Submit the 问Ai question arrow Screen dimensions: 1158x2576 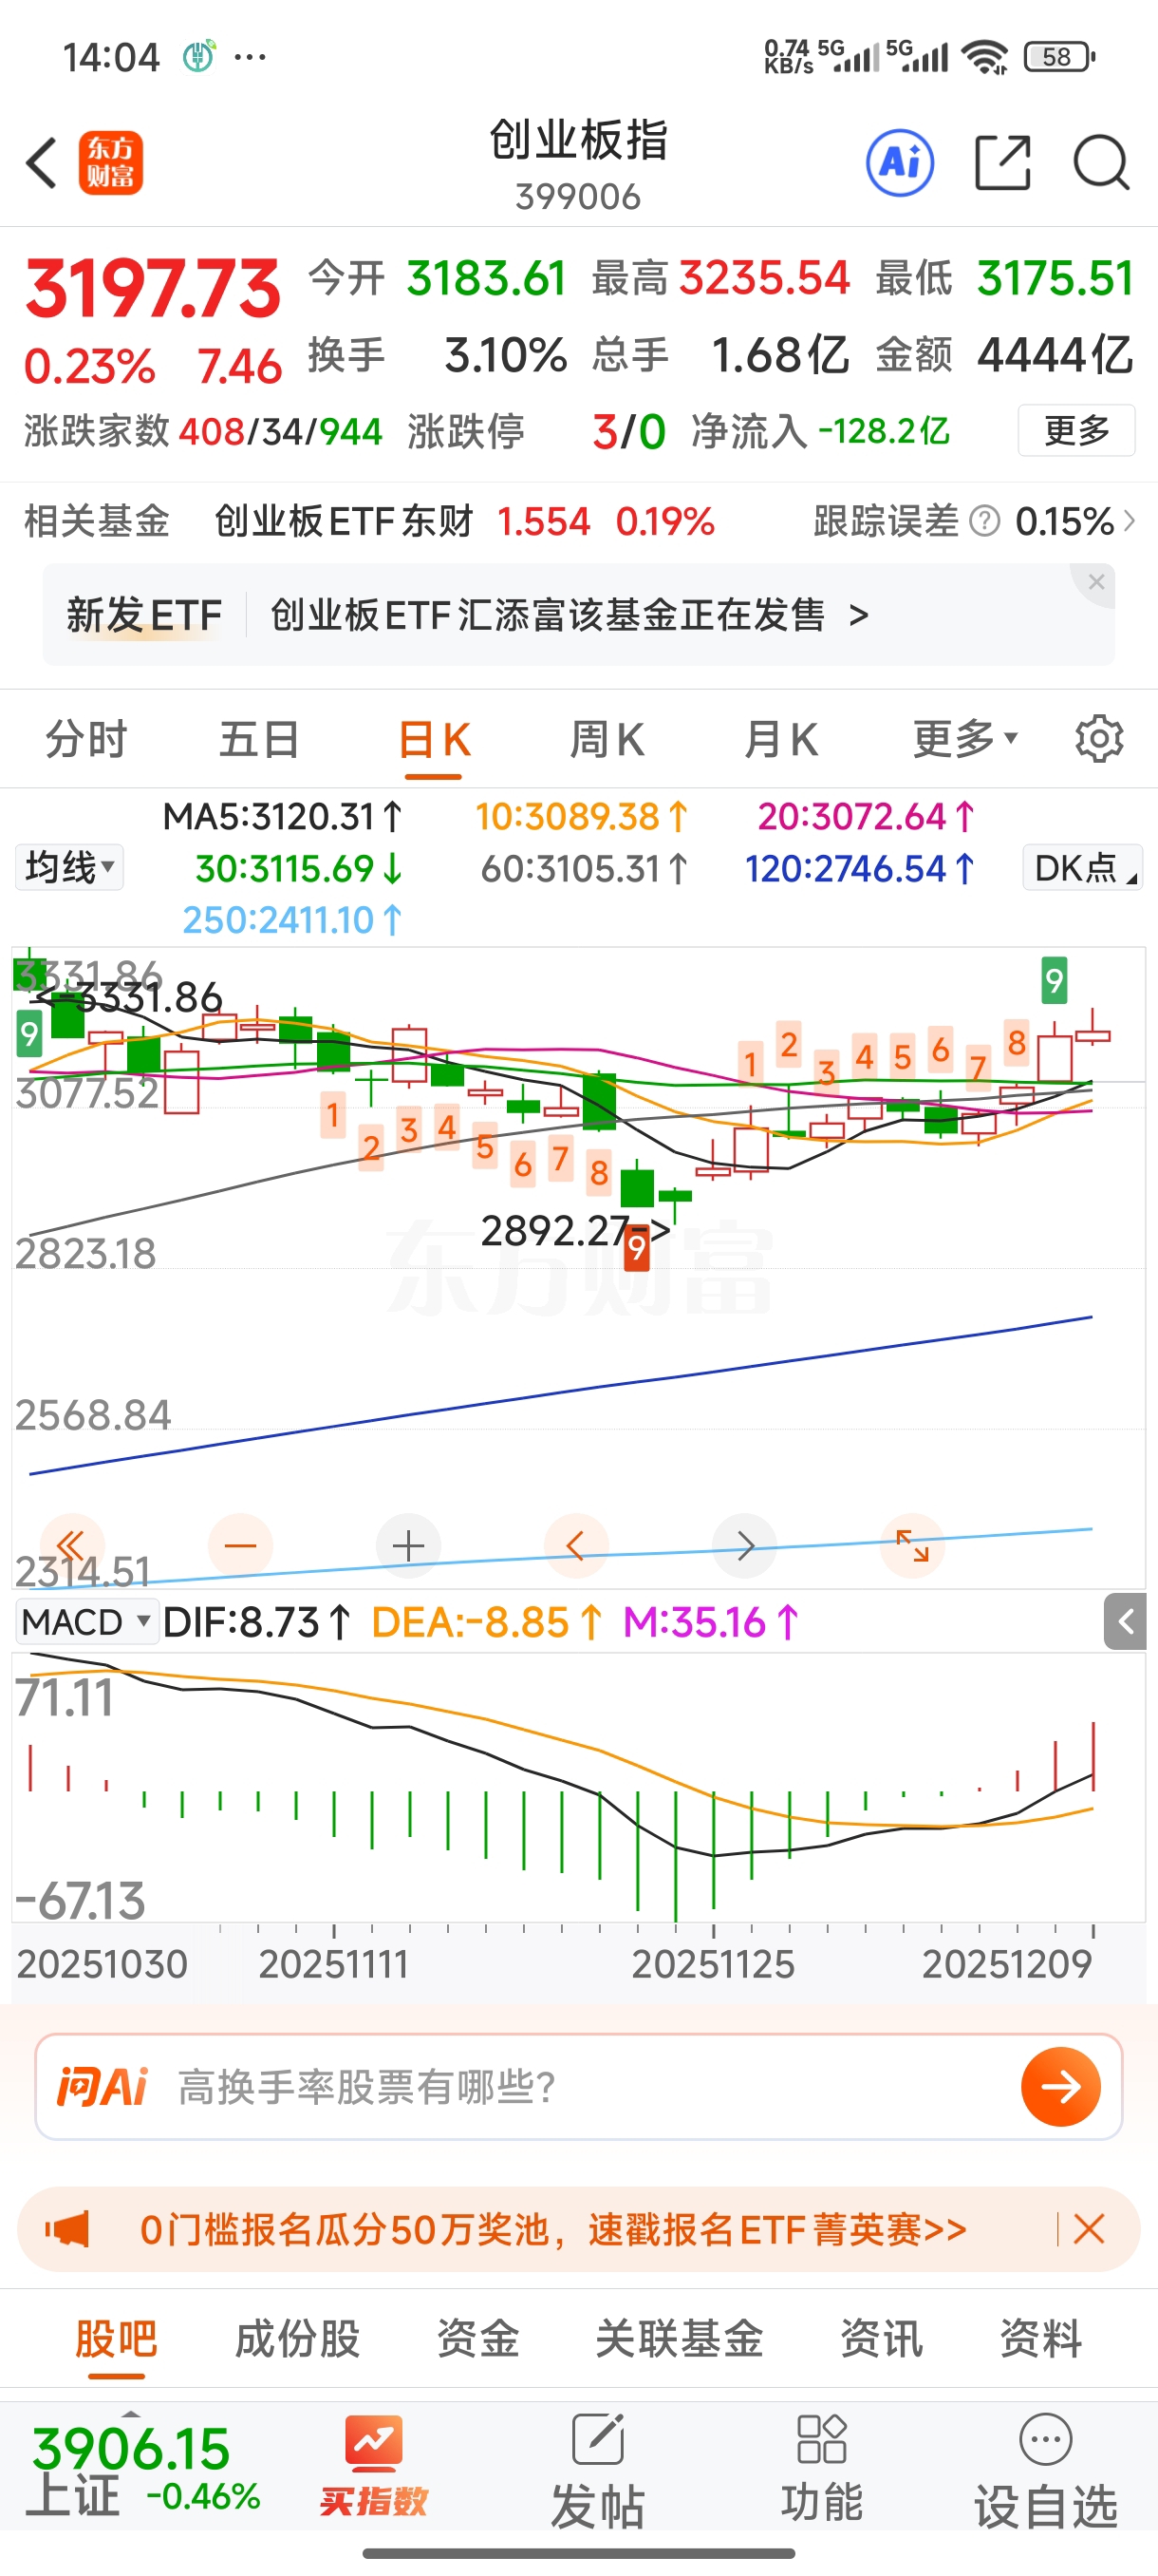click(1060, 2087)
